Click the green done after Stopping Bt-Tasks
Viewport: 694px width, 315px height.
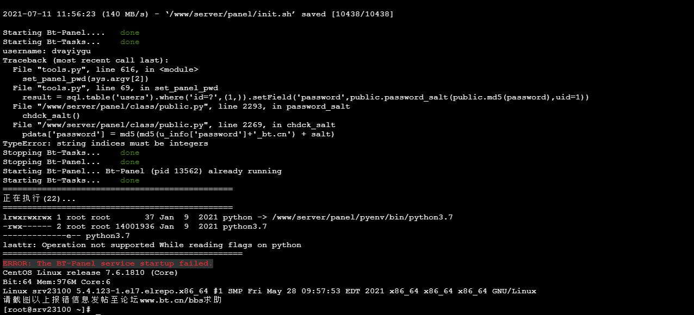click(x=130, y=153)
